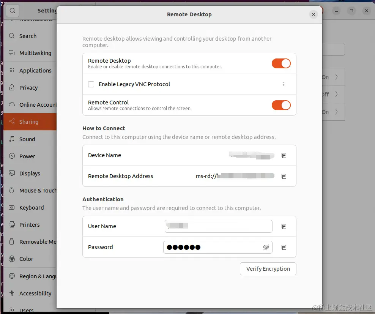Open Multitasking in the Settings sidebar
This screenshot has height=314, width=375.
click(30, 53)
